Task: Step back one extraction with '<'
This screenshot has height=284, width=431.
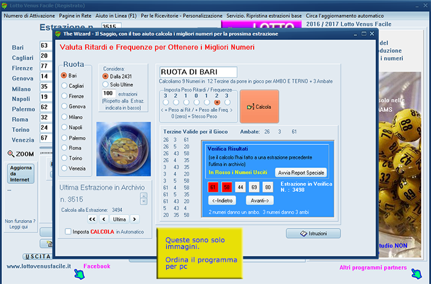Action: tap(104, 219)
